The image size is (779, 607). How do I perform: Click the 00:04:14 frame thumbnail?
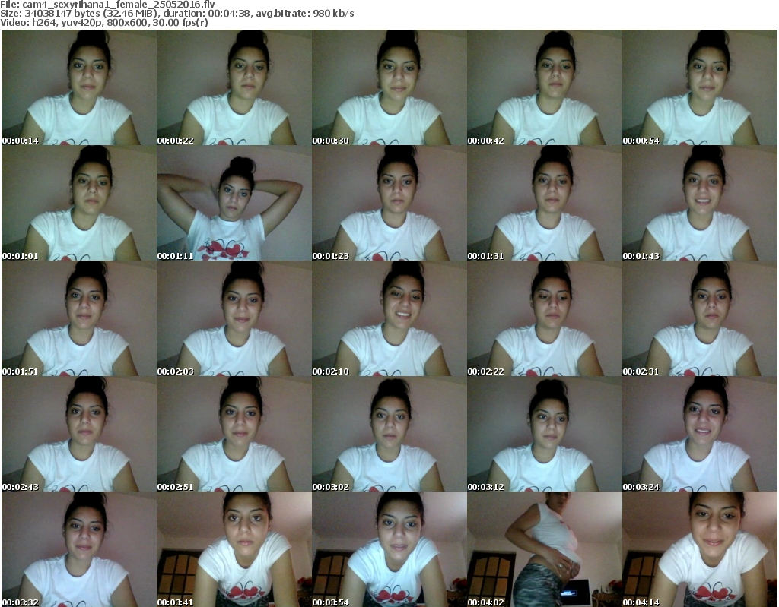click(700, 549)
